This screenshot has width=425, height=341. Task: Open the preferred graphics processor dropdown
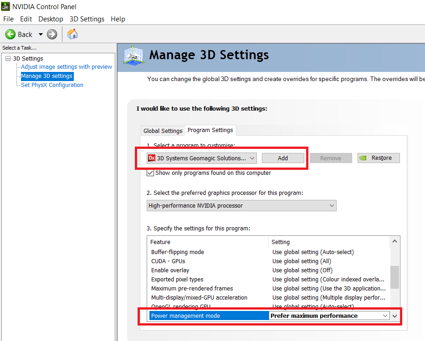[x=241, y=206]
